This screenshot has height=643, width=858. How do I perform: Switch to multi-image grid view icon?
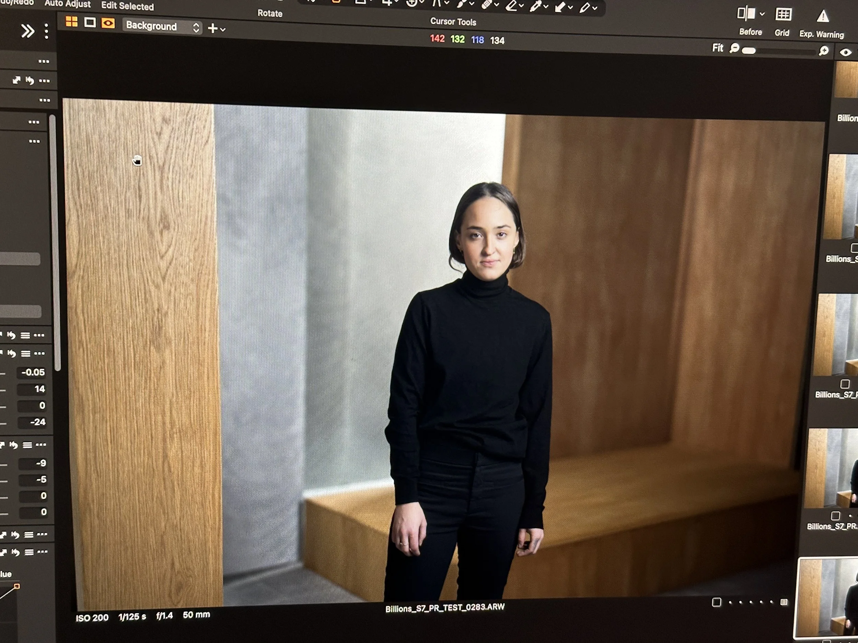click(x=71, y=21)
